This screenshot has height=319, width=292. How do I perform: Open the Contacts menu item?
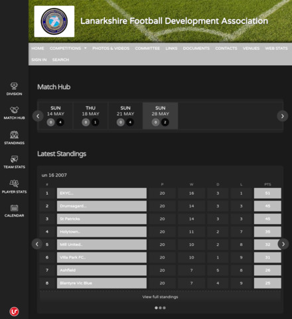pos(226,49)
